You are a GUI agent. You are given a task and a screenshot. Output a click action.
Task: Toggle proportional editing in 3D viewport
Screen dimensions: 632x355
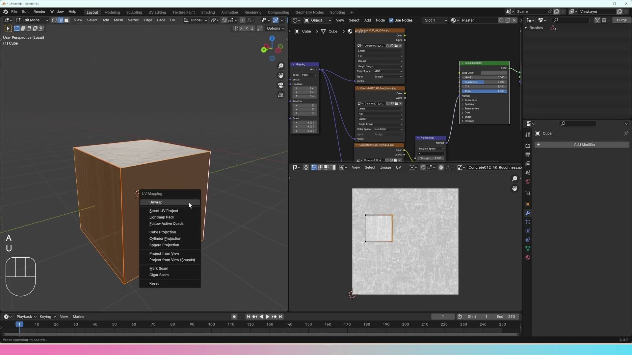click(242, 20)
